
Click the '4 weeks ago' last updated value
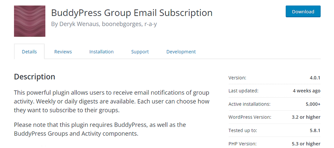(x=307, y=91)
